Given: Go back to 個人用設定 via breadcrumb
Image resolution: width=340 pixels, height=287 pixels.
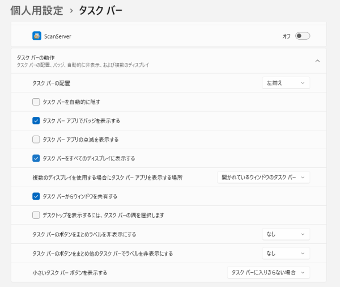Looking at the screenshot, I should click(36, 10).
